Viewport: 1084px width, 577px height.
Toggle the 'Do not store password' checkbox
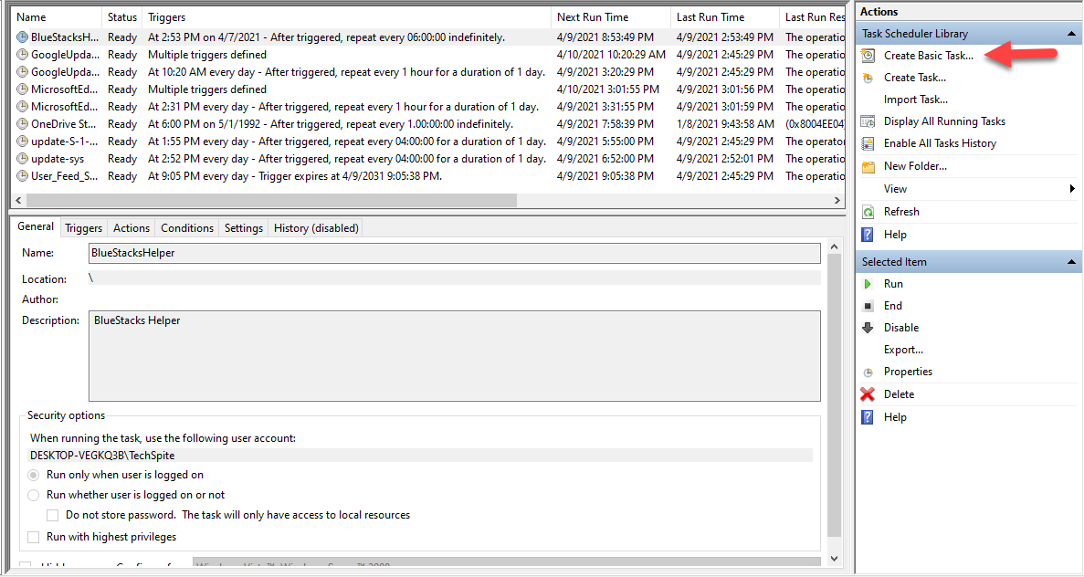[53, 515]
